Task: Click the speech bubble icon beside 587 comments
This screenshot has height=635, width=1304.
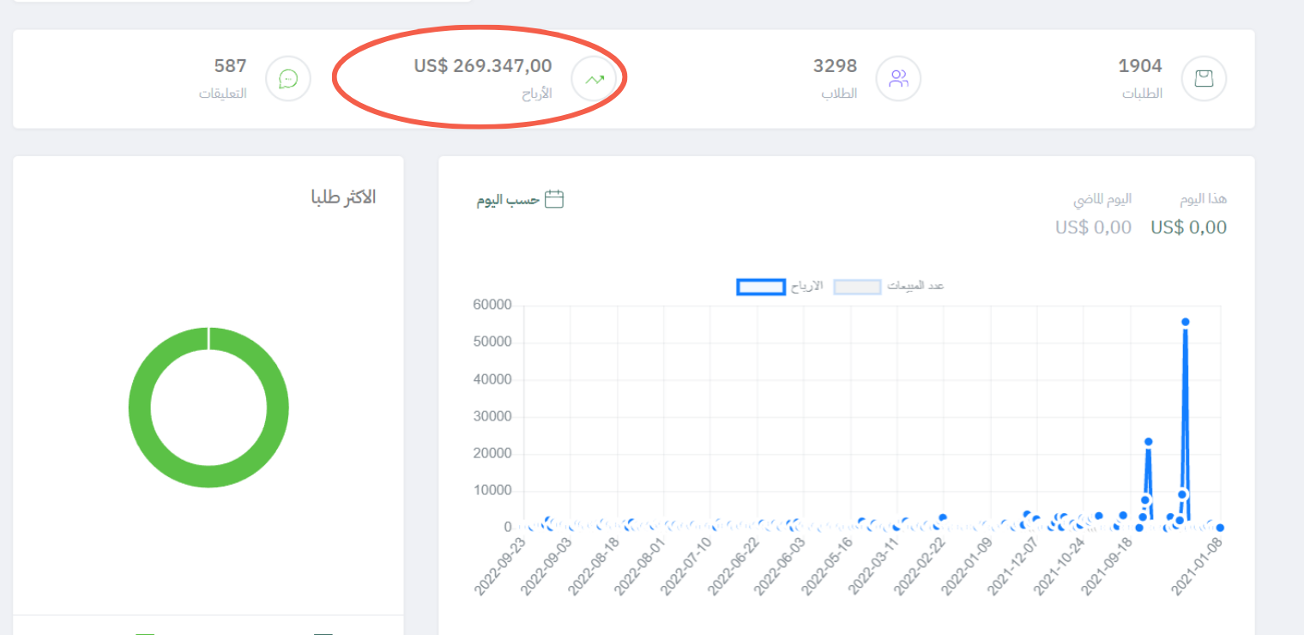Action: click(287, 78)
